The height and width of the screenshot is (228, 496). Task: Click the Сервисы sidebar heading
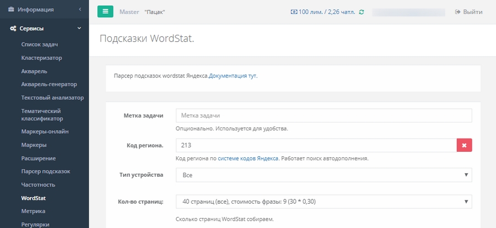point(31,29)
